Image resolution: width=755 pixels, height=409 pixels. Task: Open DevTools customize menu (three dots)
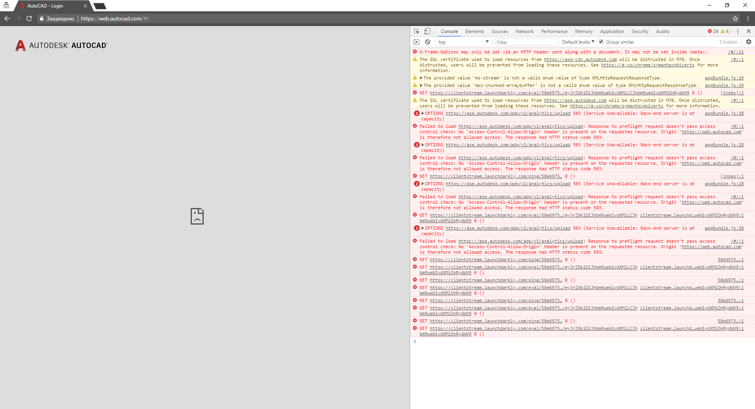(x=738, y=31)
